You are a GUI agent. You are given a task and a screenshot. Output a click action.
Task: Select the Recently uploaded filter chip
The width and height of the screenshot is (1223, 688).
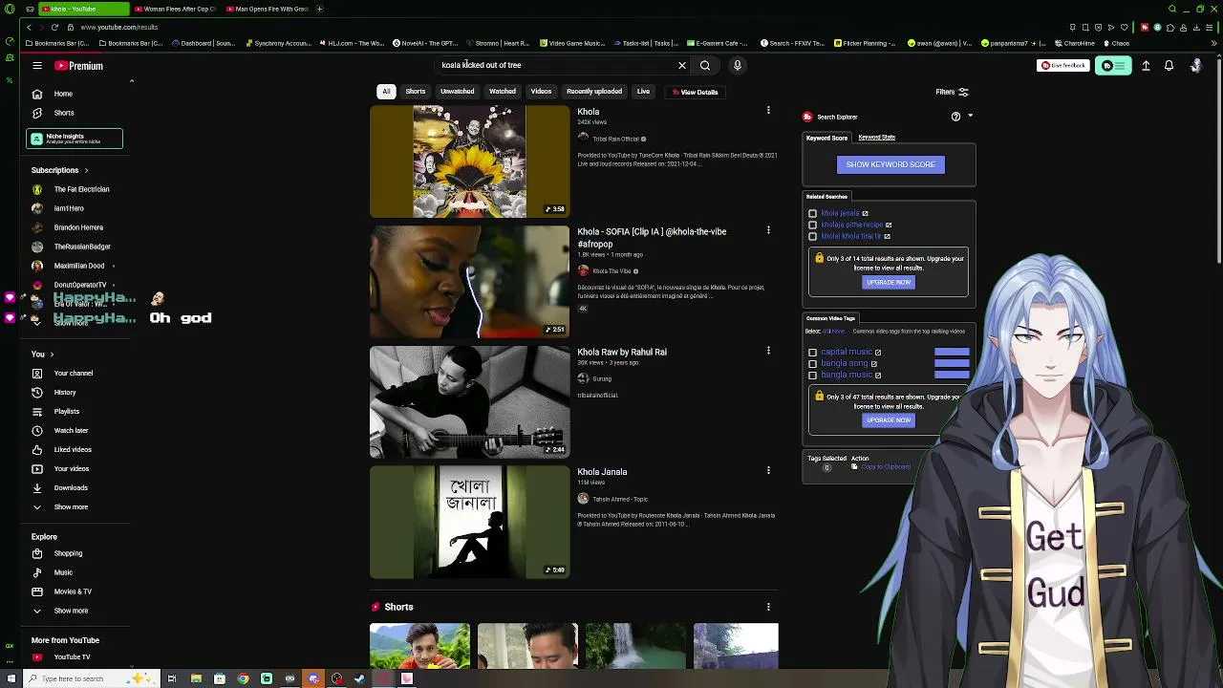click(x=594, y=92)
